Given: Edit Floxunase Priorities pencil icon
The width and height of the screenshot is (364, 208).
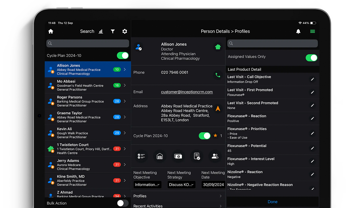Looking at the screenshot, I should click(313, 133).
